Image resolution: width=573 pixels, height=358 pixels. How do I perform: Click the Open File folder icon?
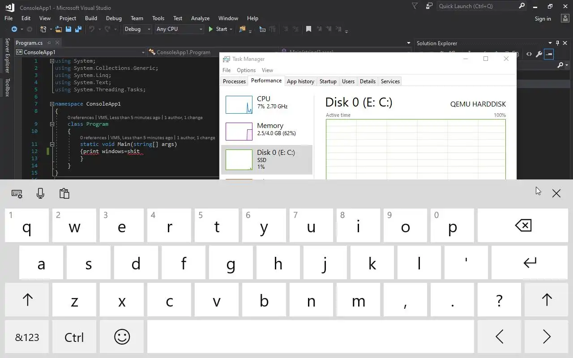tap(59, 29)
